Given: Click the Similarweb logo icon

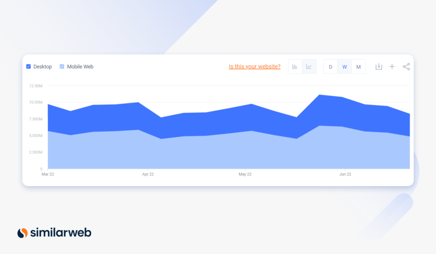Looking at the screenshot, I should pyautogui.click(x=23, y=233).
